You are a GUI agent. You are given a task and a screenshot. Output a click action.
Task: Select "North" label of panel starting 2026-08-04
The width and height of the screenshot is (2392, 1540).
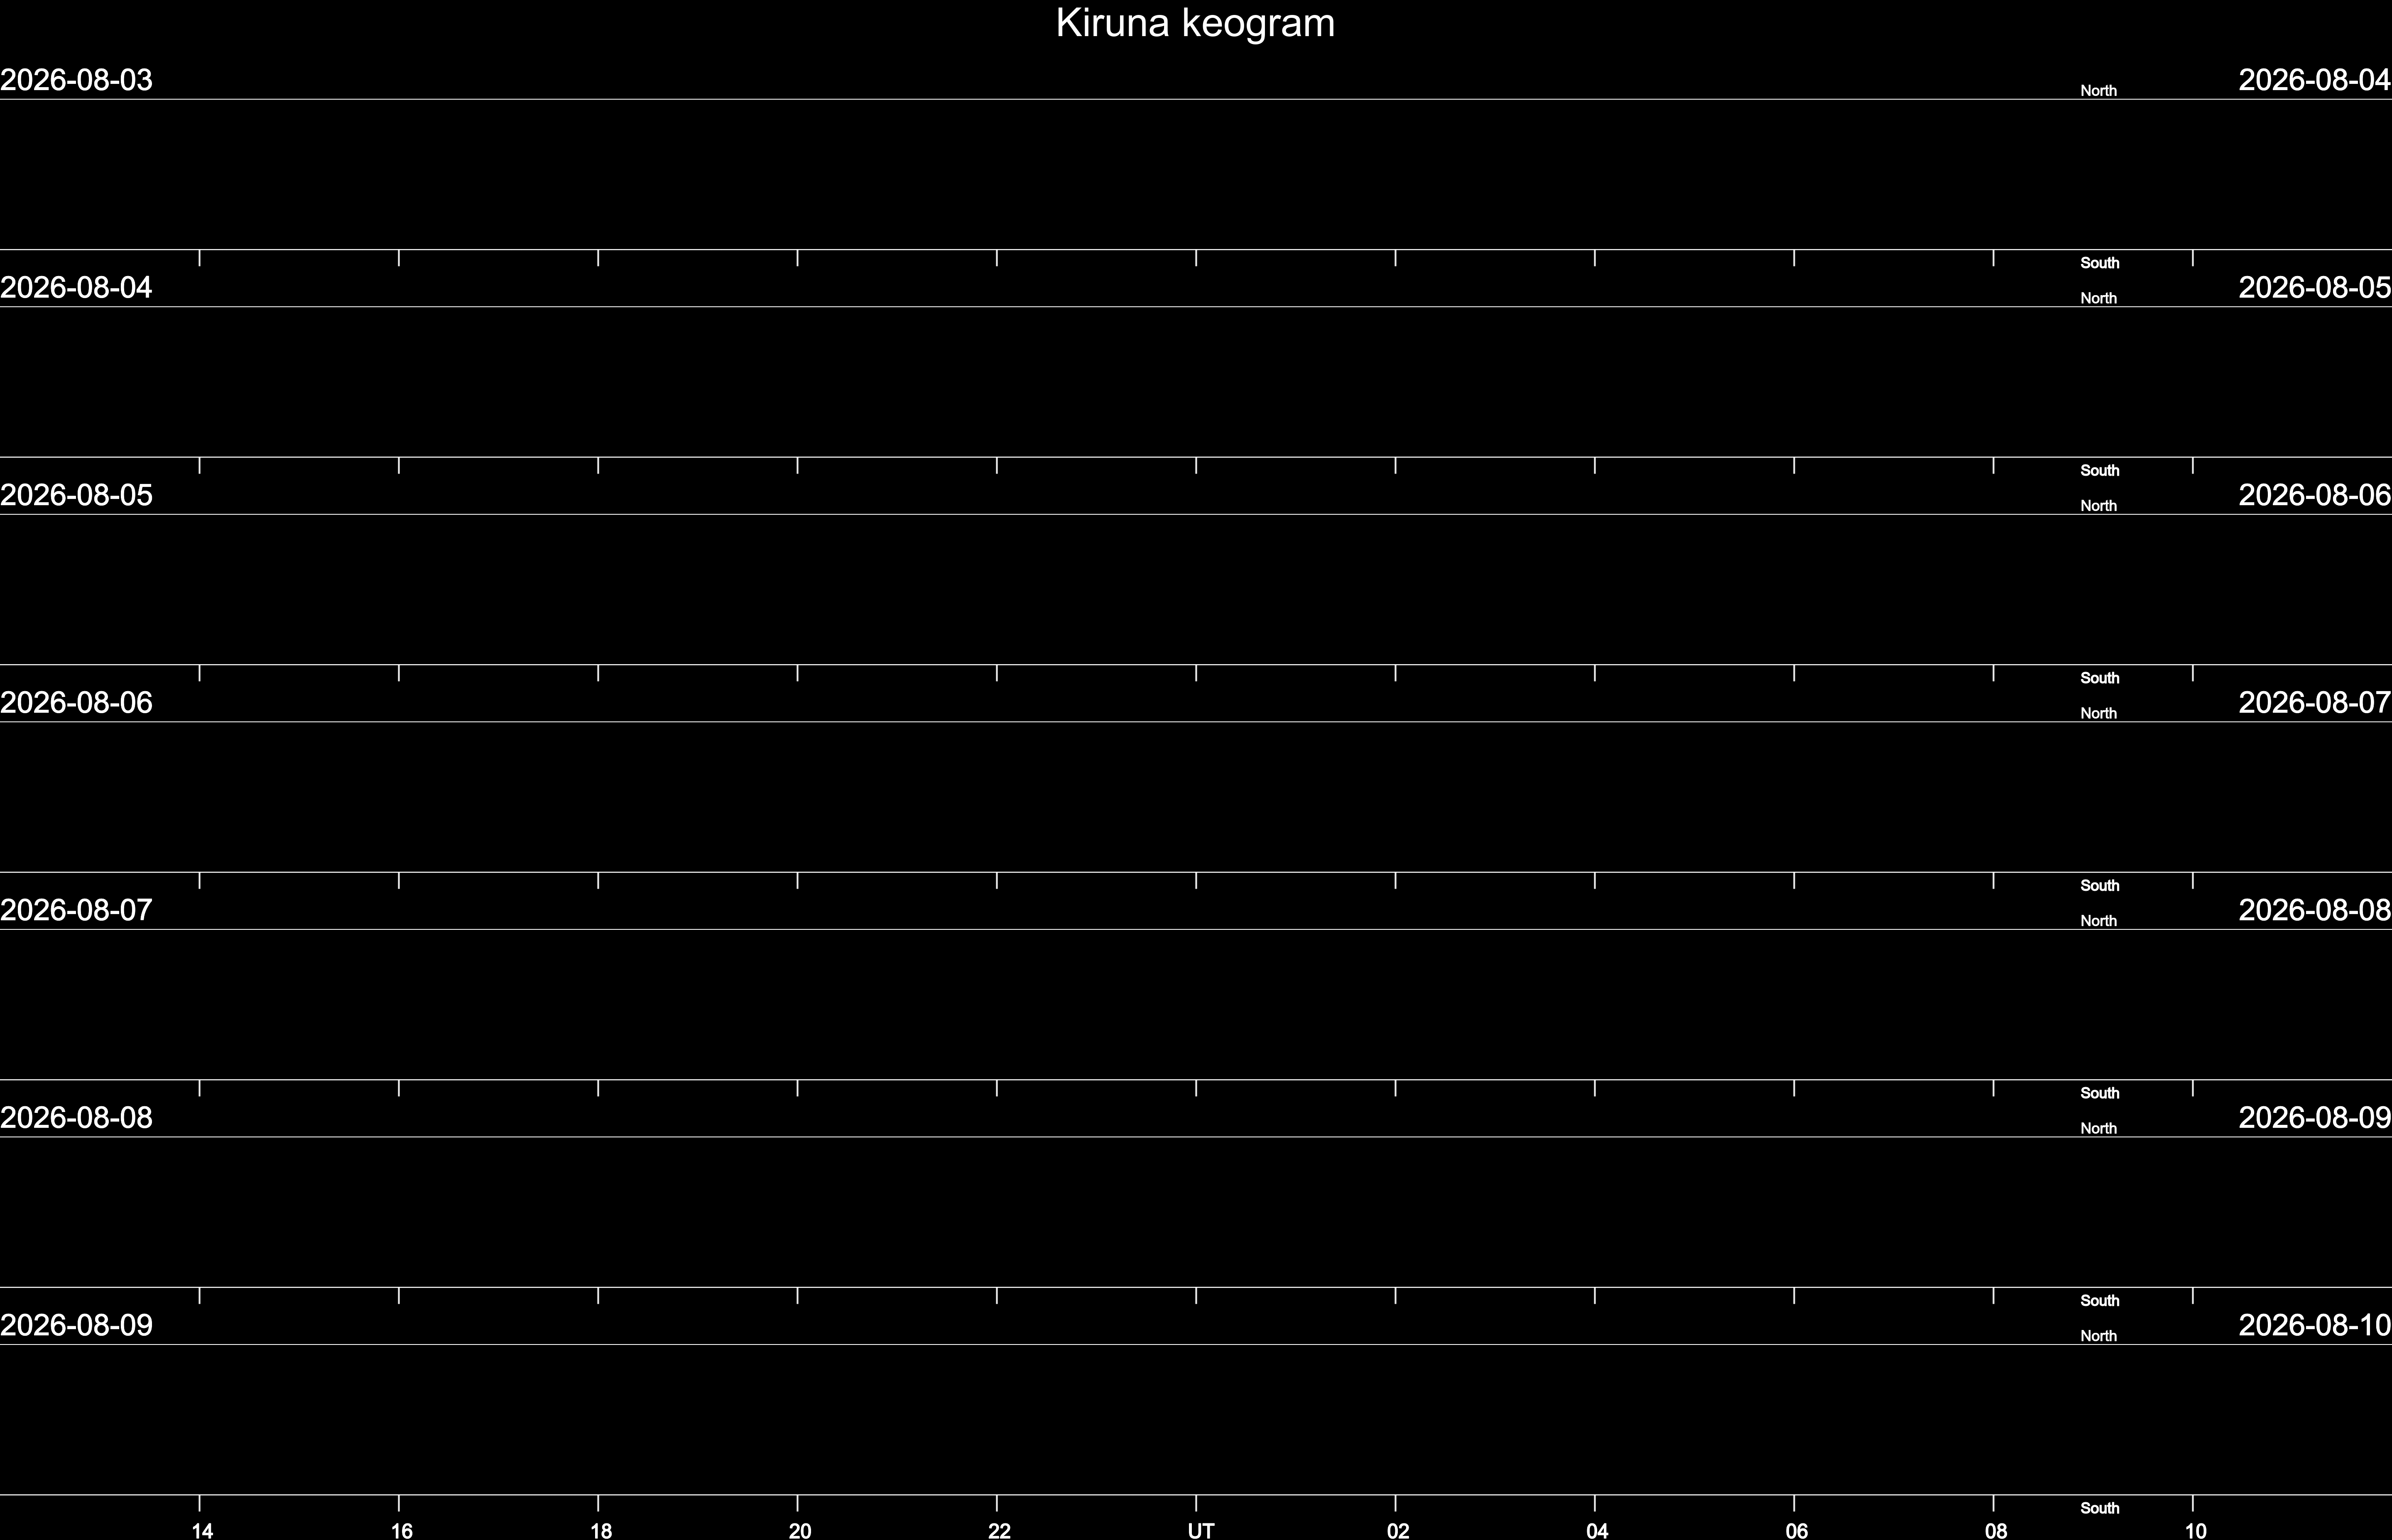tap(2099, 299)
